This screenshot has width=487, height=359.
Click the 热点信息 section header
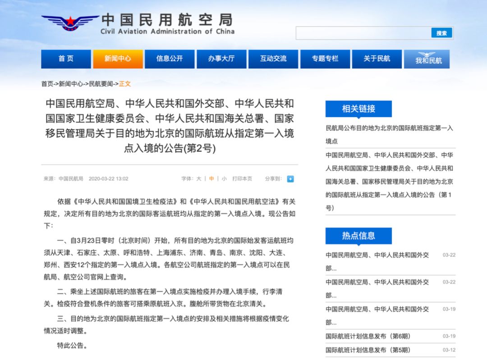click(x=358, y=236)
